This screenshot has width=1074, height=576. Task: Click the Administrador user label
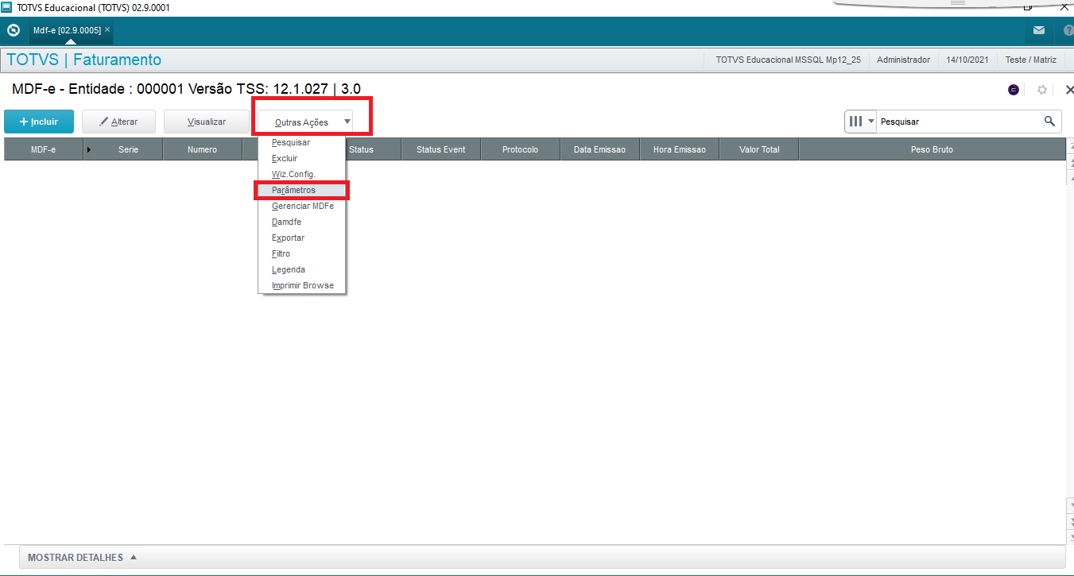(903, 60)
